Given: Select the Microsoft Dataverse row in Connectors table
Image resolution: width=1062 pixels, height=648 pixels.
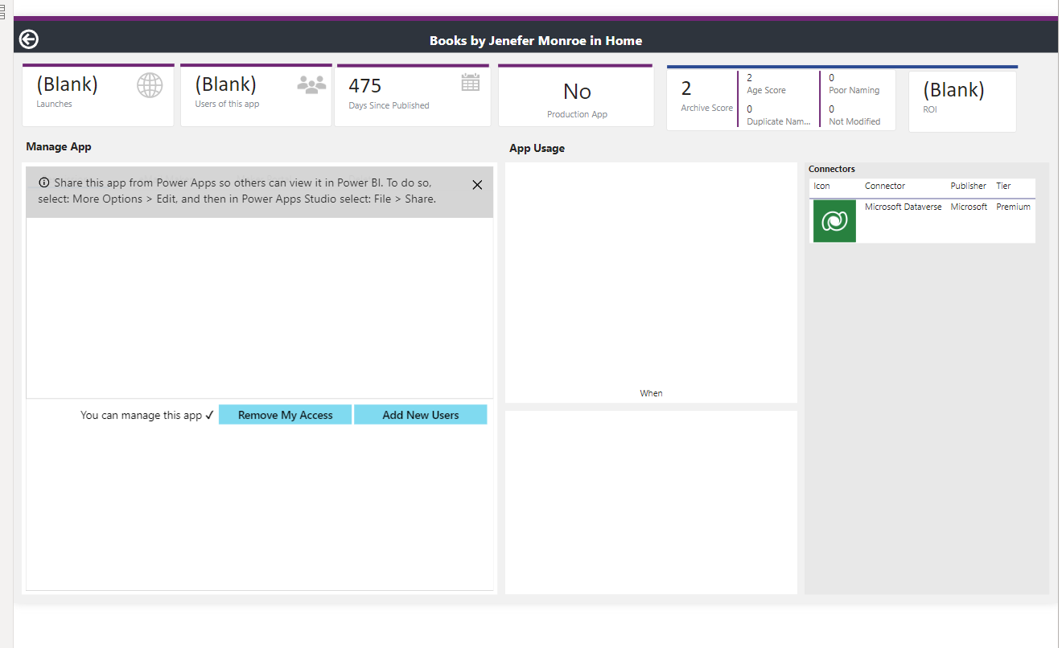Looking at the screenshot, I should point(921,207).
